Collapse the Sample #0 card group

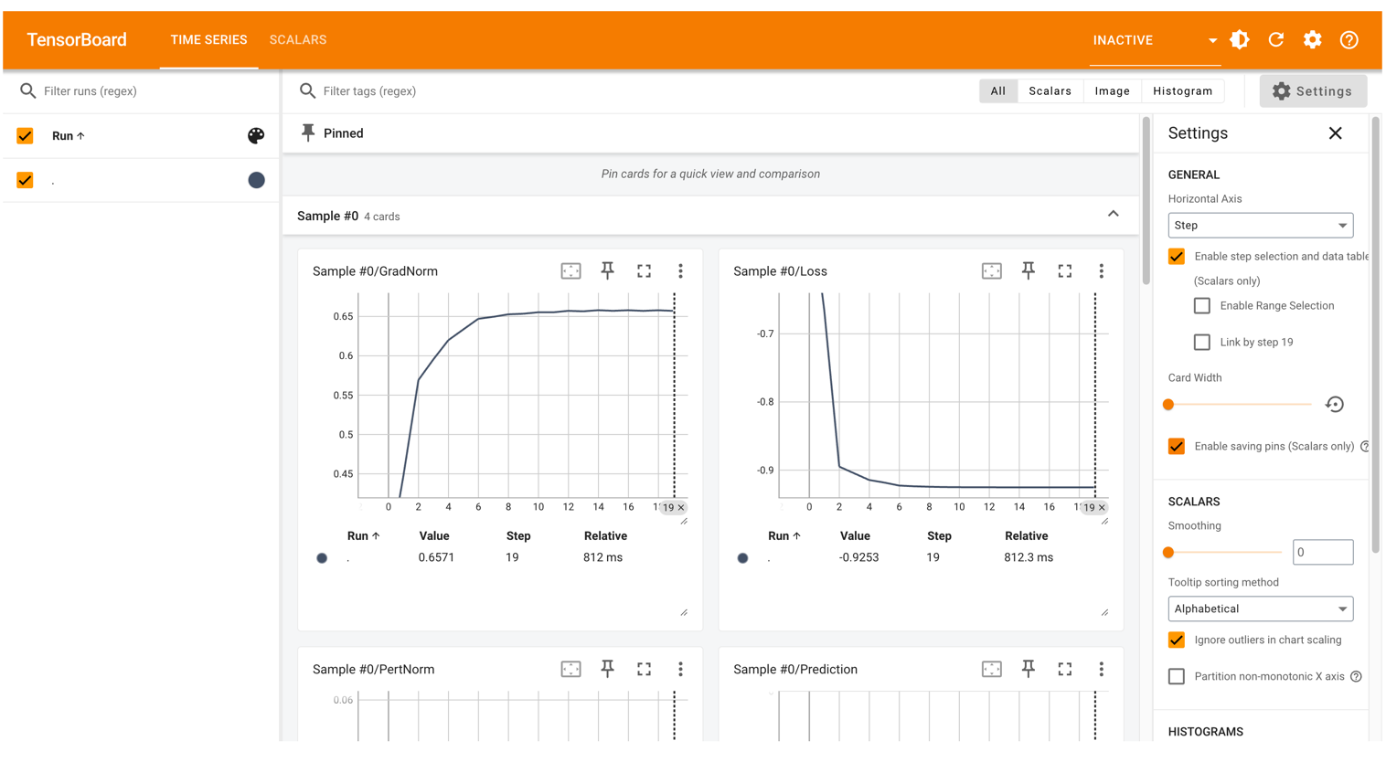tap(1114, 215)
